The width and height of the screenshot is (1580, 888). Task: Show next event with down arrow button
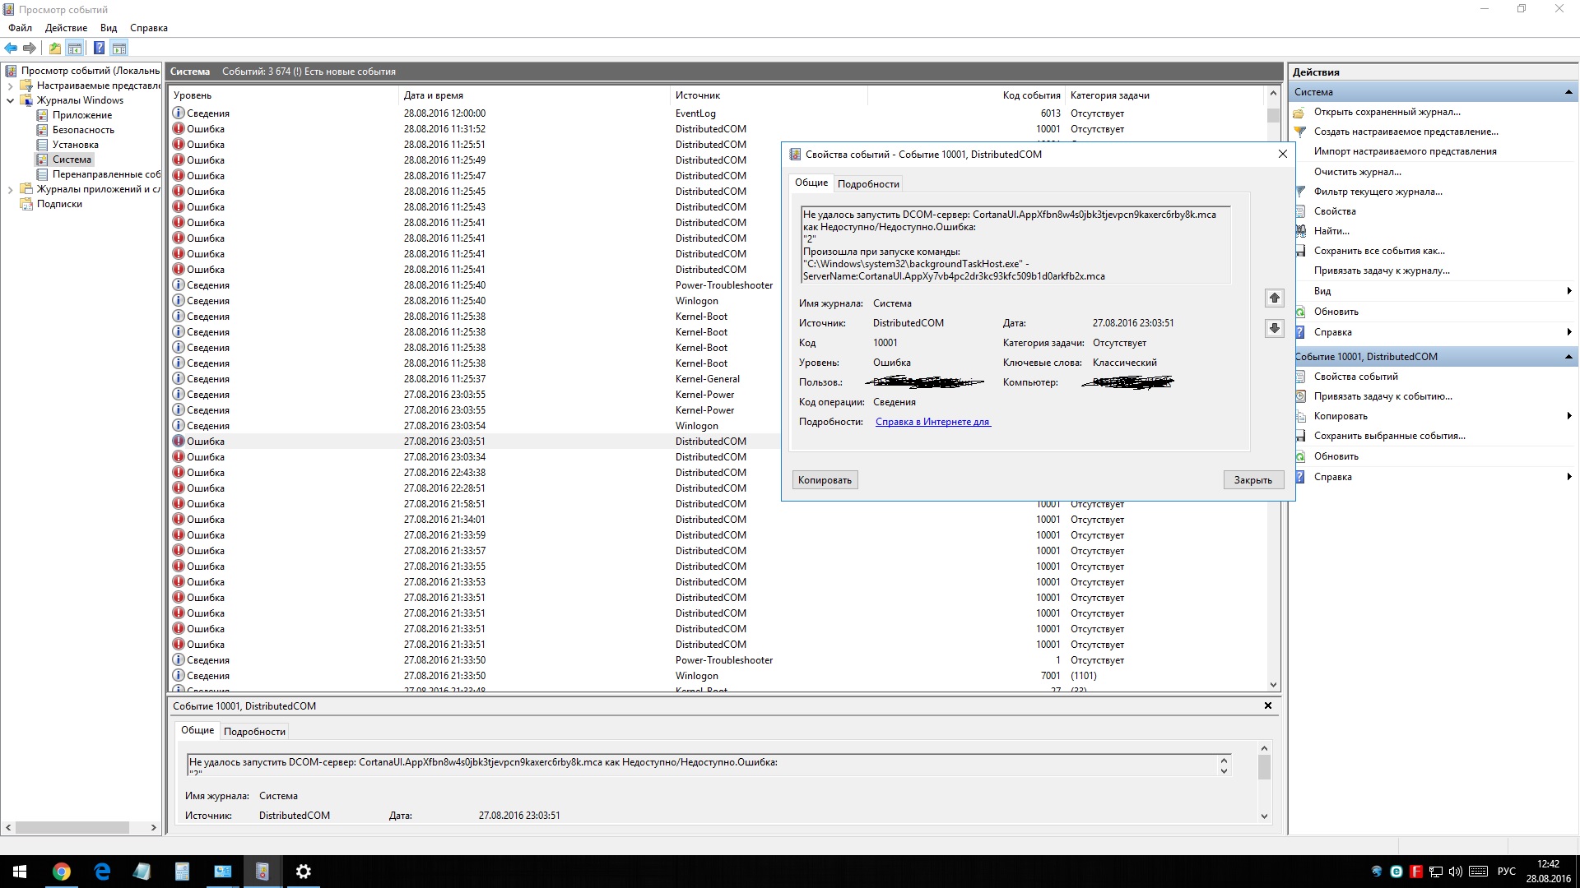pyautogui.click(x=1274, y=329)
